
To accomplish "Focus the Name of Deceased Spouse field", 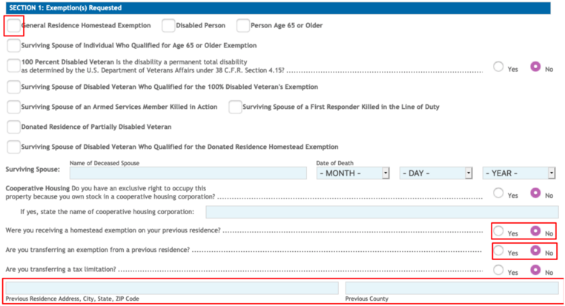I will coord(188,173).
